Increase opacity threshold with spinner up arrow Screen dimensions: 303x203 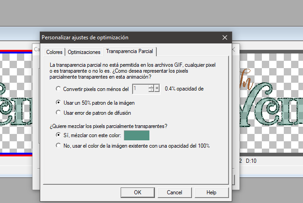point(150,86)
